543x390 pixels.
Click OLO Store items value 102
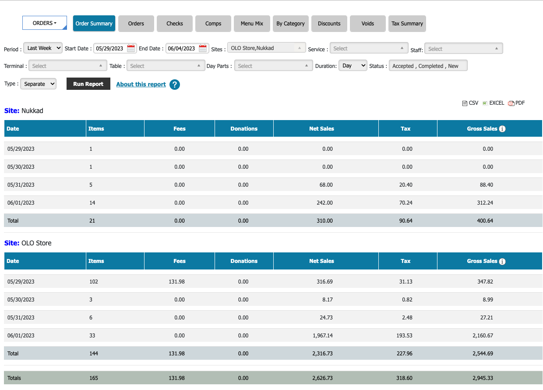(x=94, y=282)
